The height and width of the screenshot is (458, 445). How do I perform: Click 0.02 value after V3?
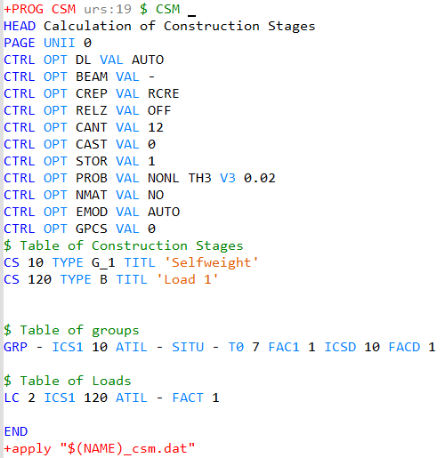coord(260,178)
